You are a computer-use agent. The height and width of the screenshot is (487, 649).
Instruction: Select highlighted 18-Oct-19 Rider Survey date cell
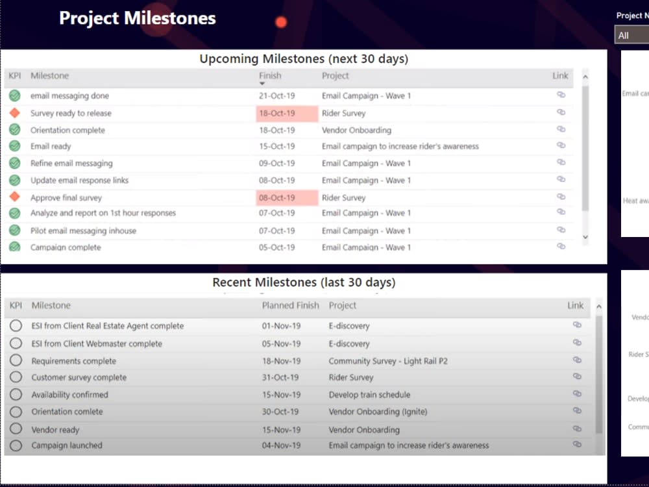(287, 114)
